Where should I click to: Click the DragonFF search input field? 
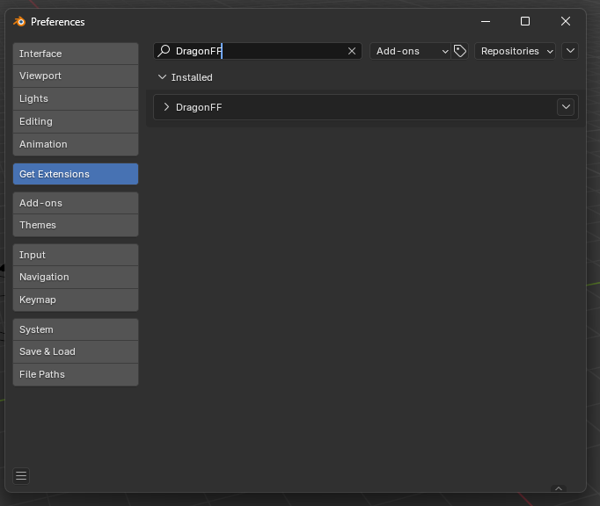(258, 51)
